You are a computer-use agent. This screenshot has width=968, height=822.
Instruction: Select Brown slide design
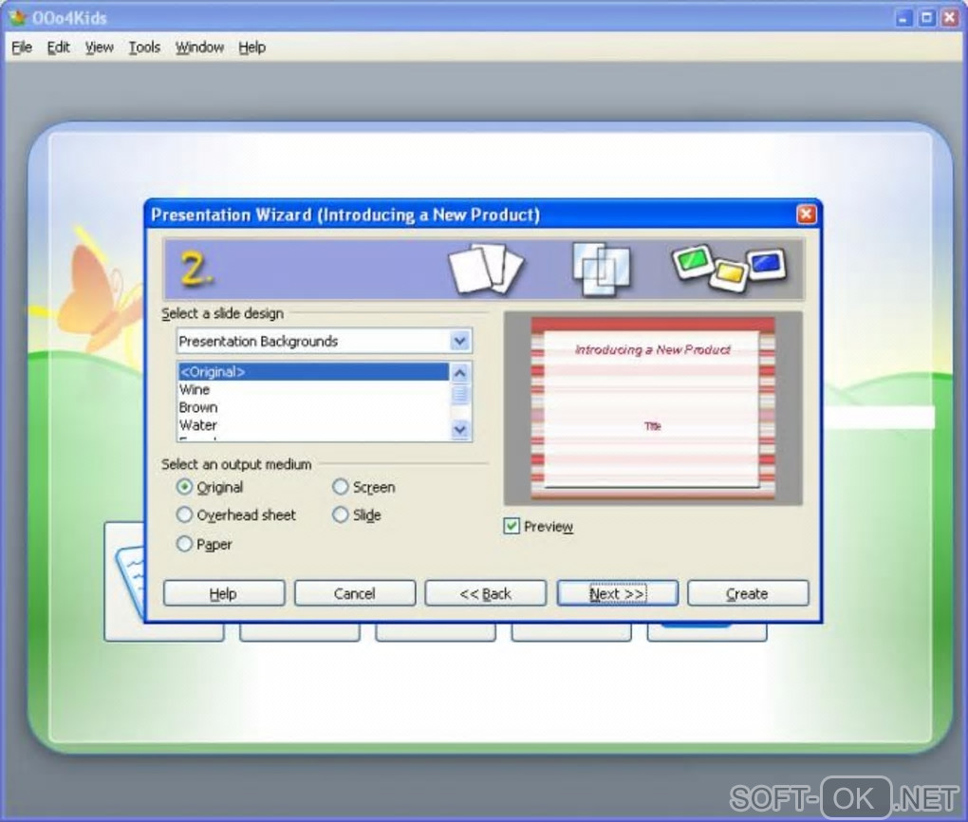[313, 407]
